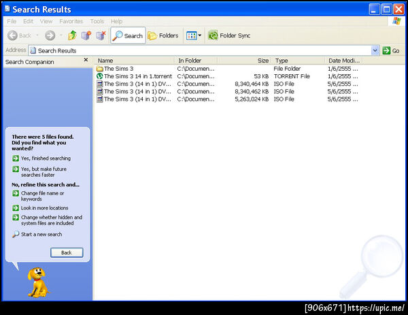Image resolution: width=408 pixels, height=315 pixels.
Task: Click 'Yes, but make future searches faster'
Action: (44, 172)
